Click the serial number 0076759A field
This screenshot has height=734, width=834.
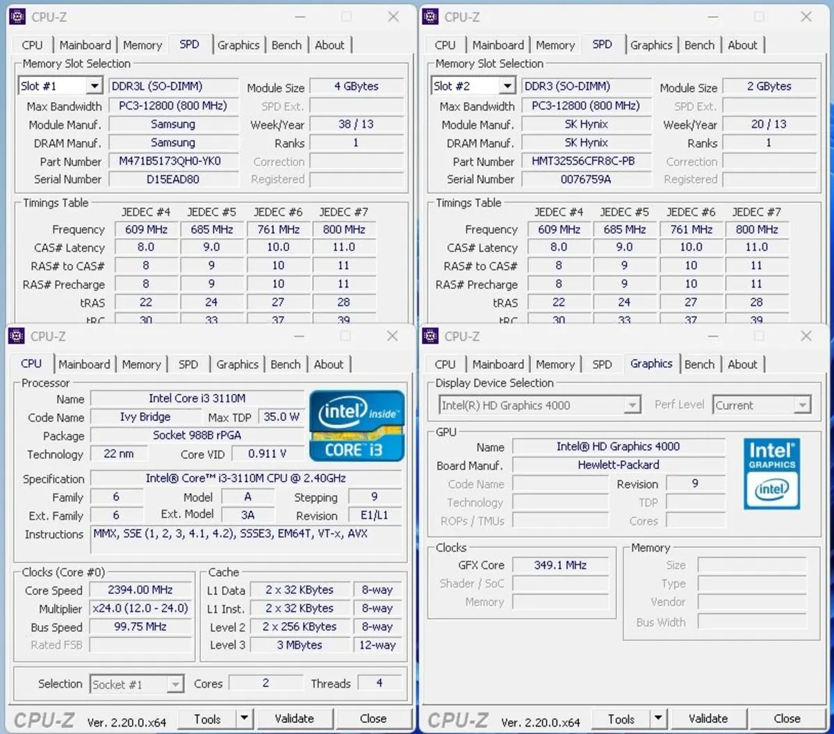pos(587,179)
